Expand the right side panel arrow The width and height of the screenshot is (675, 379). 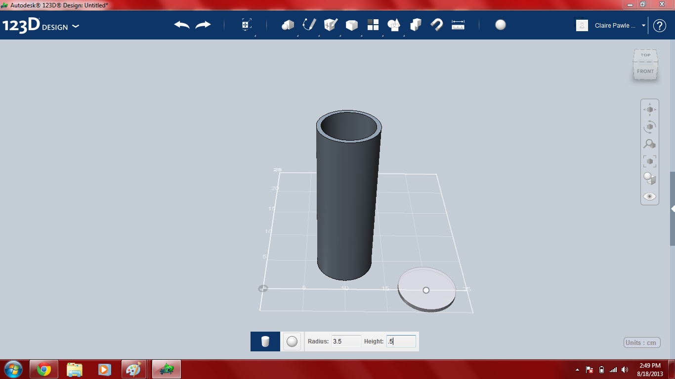[x=673, y=209]
